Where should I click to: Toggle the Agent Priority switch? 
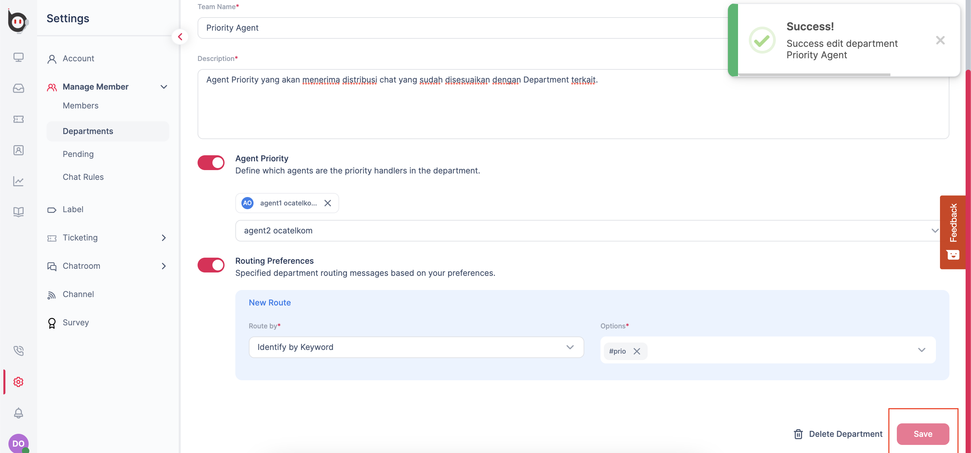211,163
